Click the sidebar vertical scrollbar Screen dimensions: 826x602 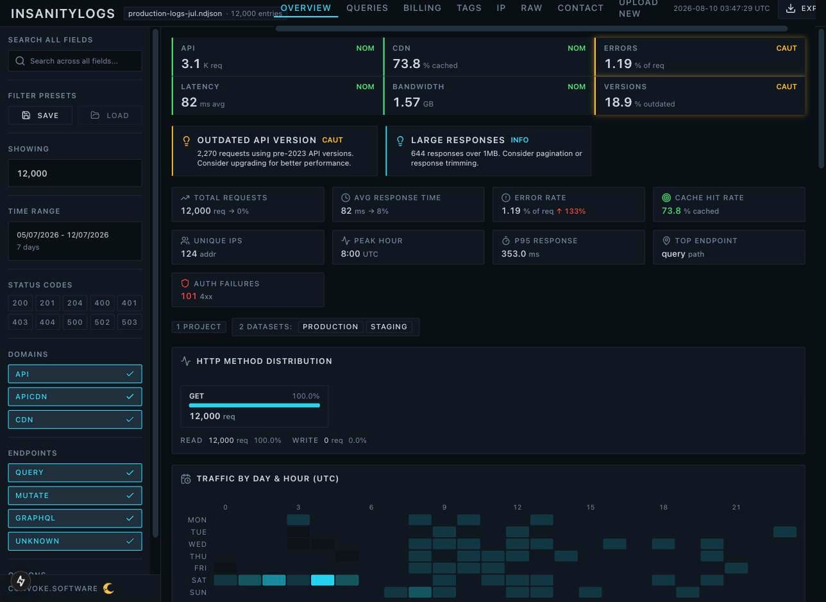coord(155,282)
